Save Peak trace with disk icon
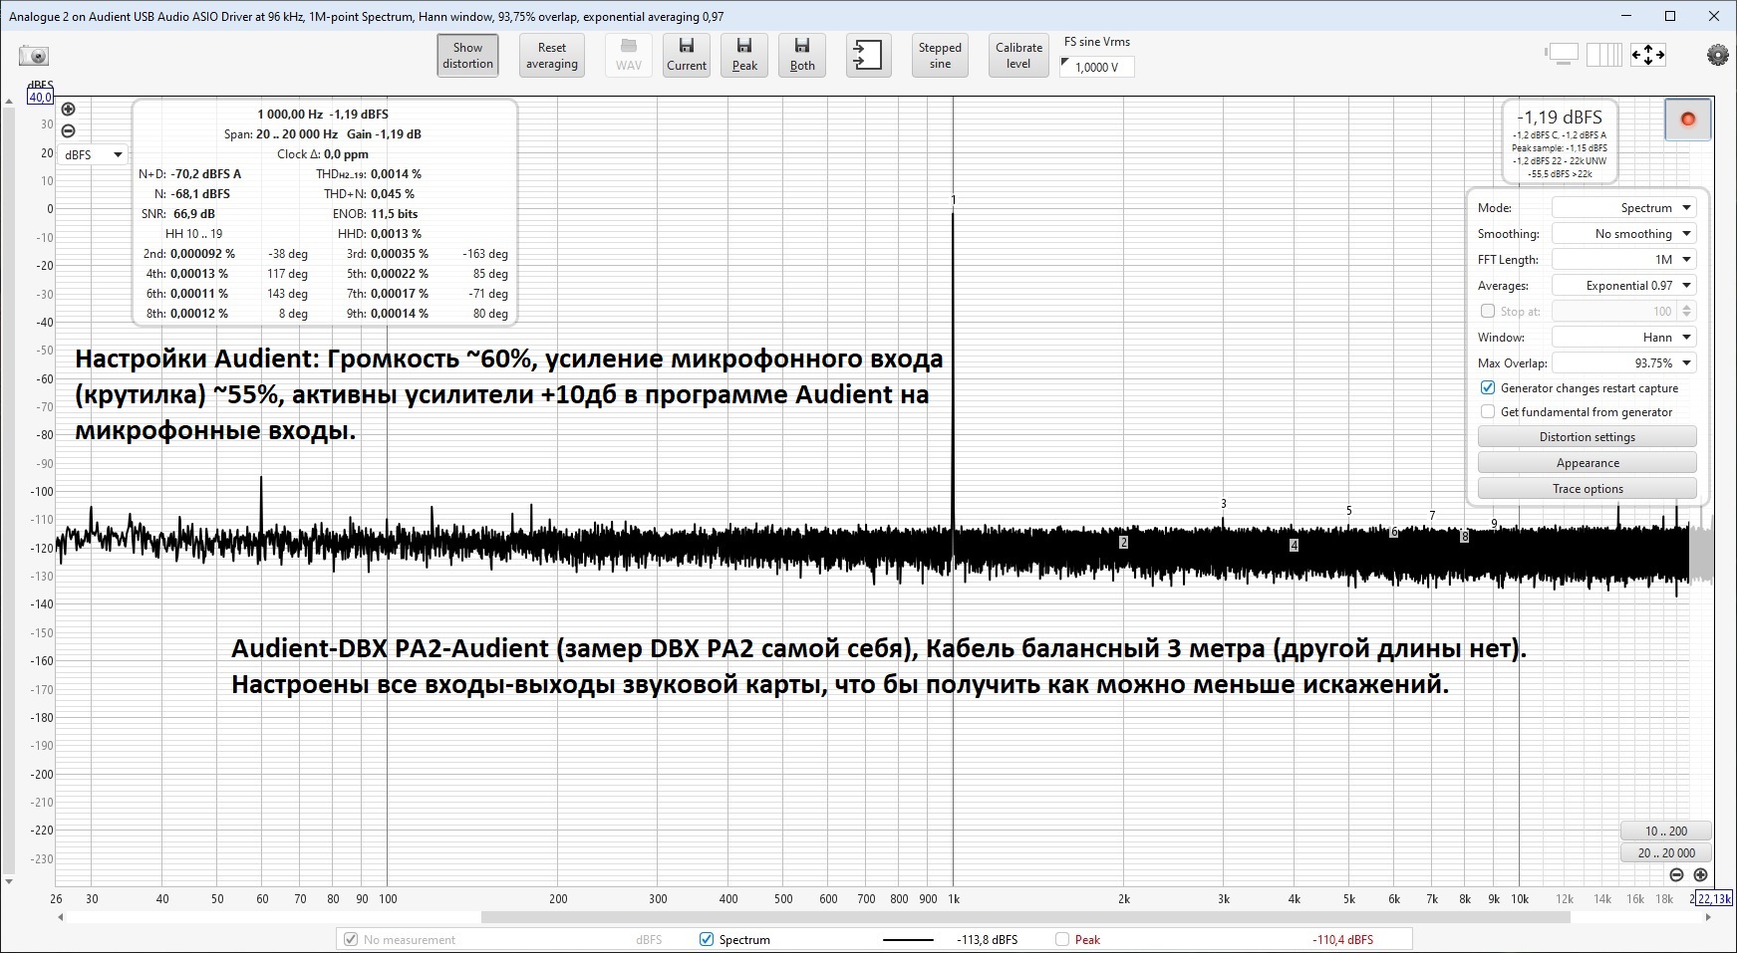This screenshot has width=1737, height=953. 744,56
